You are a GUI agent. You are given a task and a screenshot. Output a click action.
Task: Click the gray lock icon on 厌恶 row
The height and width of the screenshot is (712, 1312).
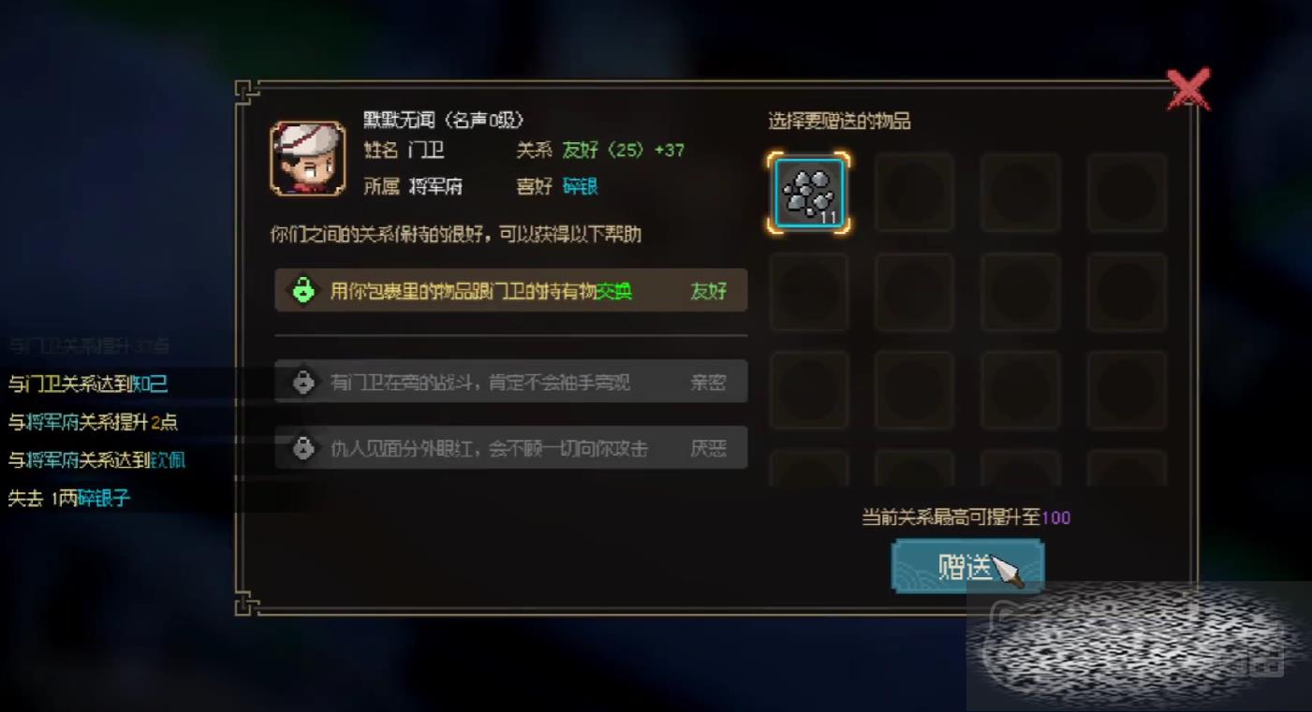pos(302,447)
